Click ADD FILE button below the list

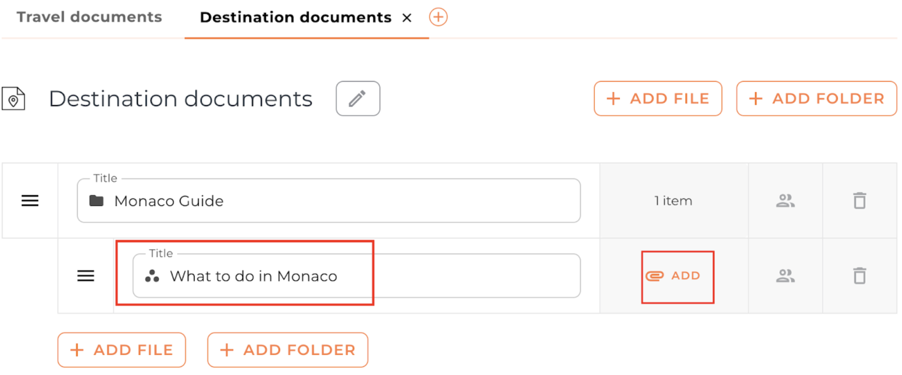coord(122,350)
